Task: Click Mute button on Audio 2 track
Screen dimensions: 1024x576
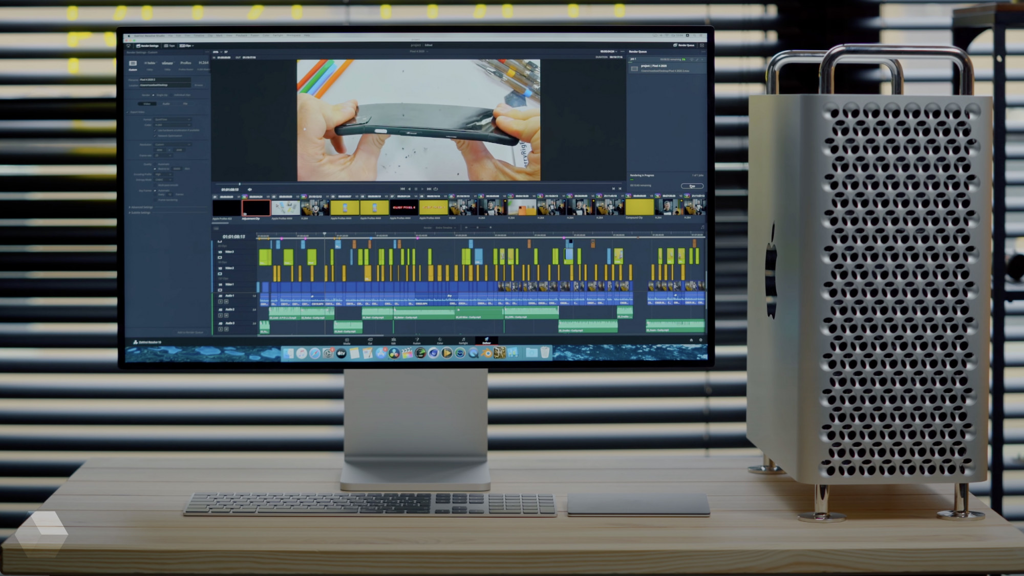Action: (226, 315)
